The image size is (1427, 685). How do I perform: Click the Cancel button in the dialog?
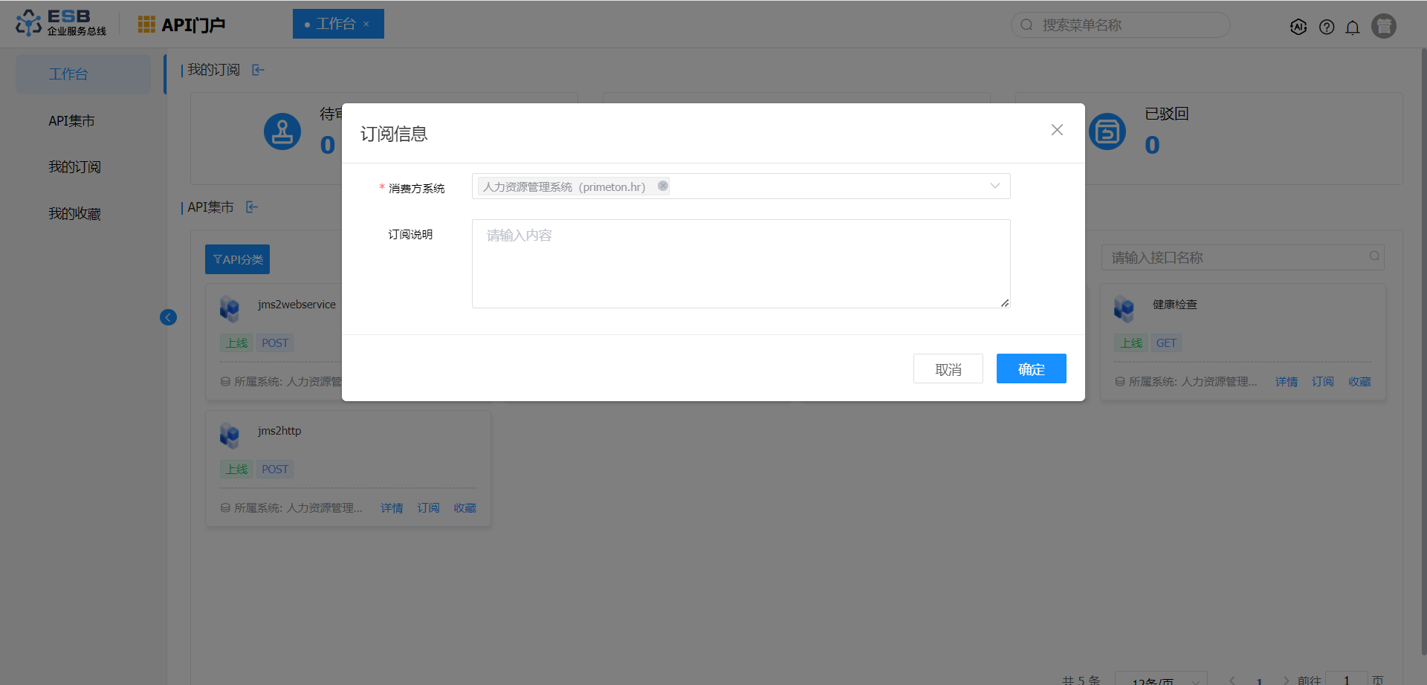coord(948,369)
